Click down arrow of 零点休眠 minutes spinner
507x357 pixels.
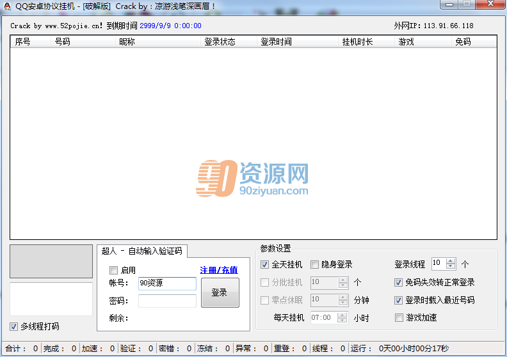(342, 303)
